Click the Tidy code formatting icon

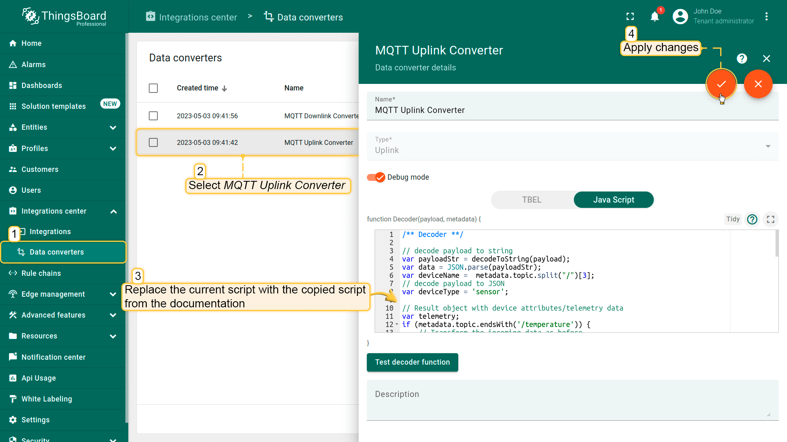click(x=733, y=219)
